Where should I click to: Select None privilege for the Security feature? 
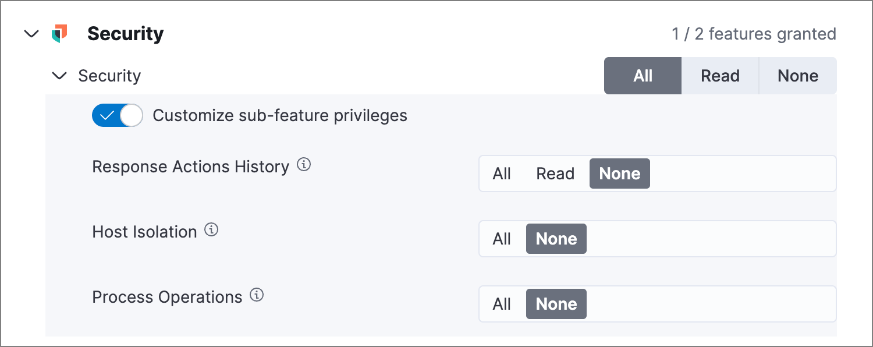797,75
